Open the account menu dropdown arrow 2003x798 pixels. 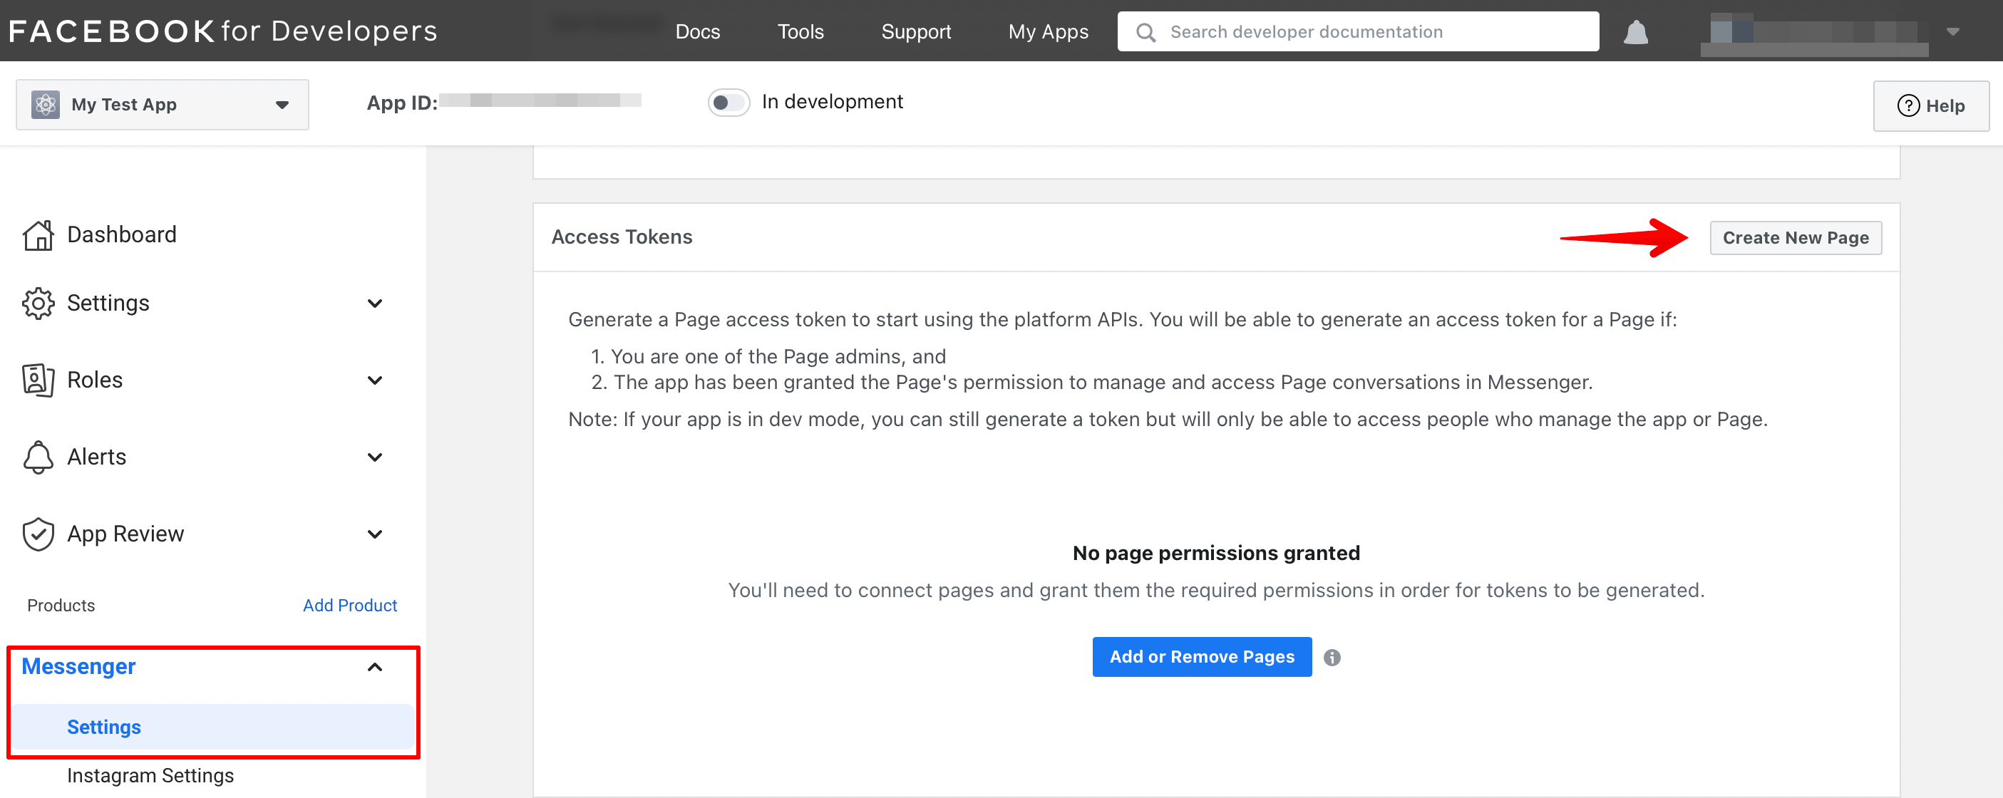pos(1952,32)
